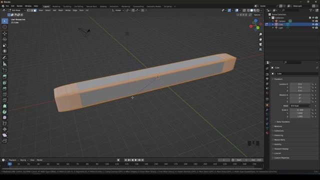Switch to the Sculpting workspace tab
The image size is (320, 180).
click(x=67, y=6)
